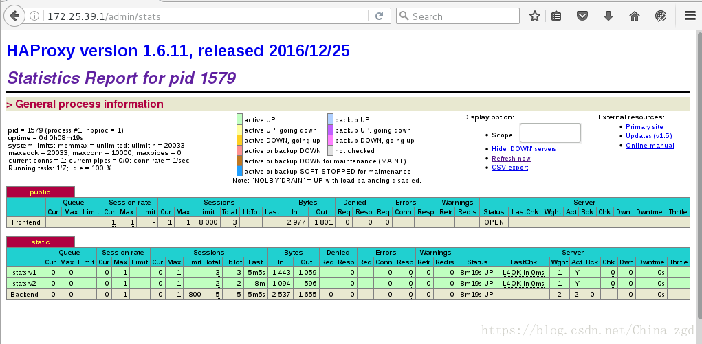Focus the browser Search field
The height and width of the screenshot is (344, 702).
[457, 16]
